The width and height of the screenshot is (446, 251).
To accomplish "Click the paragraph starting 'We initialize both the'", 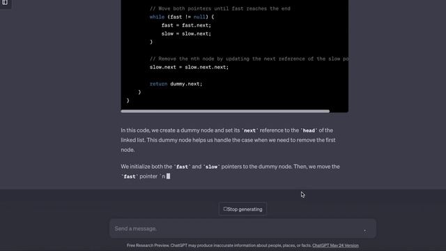I will tap(230, 172).
